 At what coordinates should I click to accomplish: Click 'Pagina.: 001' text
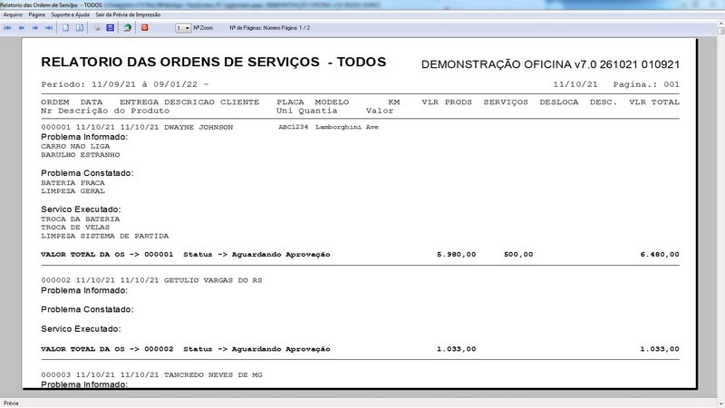[646, 84]
